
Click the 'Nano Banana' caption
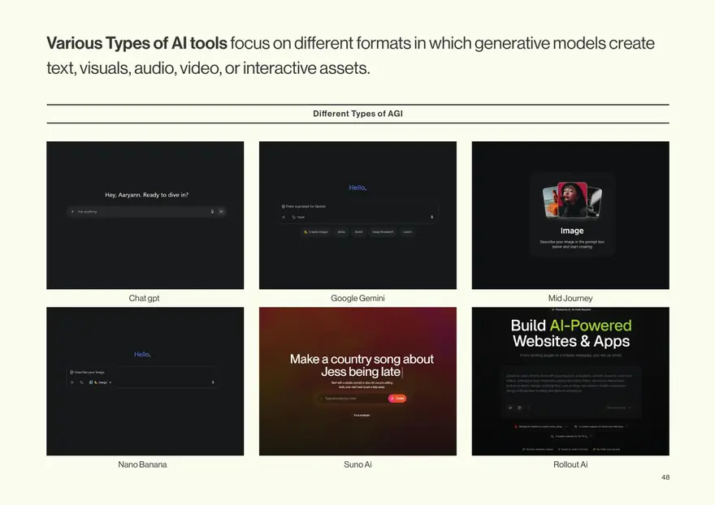pyautogui.click(x=142, y=464)
